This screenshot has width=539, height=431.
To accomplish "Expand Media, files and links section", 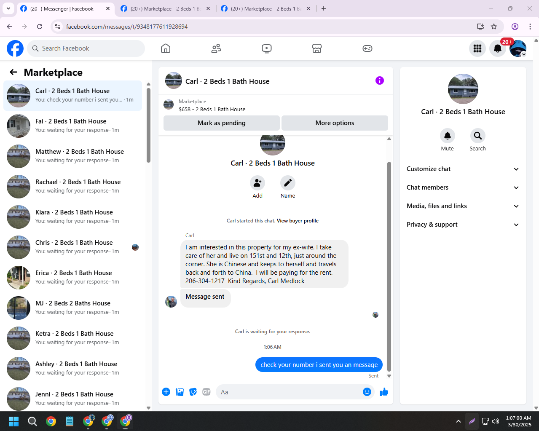I will pyautogui.click(x=463, y=206).
